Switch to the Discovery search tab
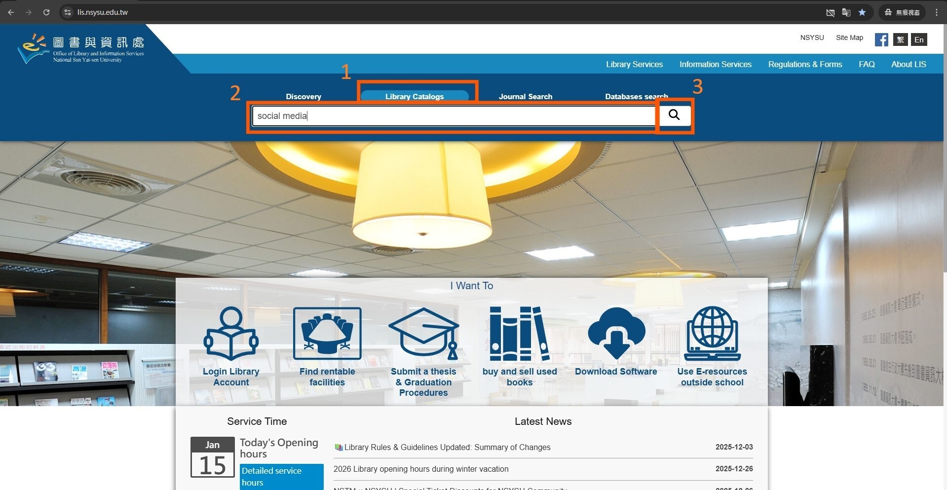This screenshot has width=947, height=490. [x=303, y=96]
